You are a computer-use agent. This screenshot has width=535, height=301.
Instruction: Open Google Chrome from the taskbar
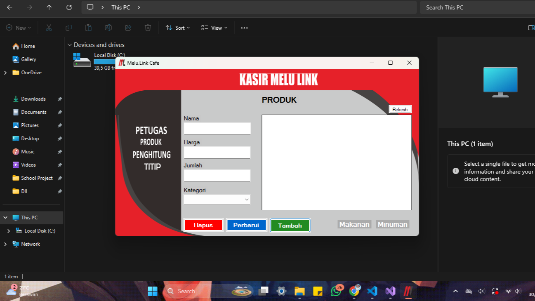[x=354, y=291]
